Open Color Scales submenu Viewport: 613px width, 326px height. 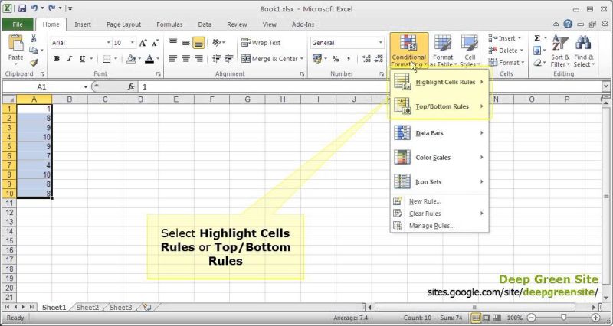[439, 158]
